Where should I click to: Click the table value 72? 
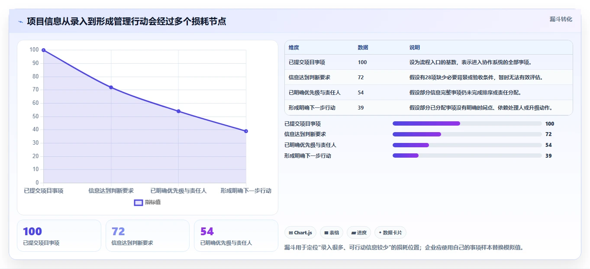point(361,78)
